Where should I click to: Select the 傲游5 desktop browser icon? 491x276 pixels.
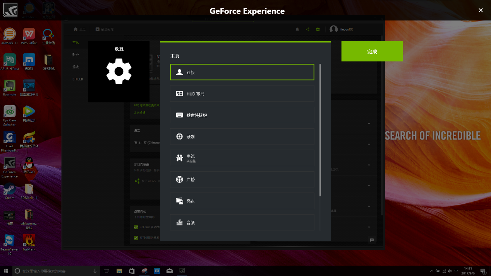pyautogui.click(x=29, y=62)
